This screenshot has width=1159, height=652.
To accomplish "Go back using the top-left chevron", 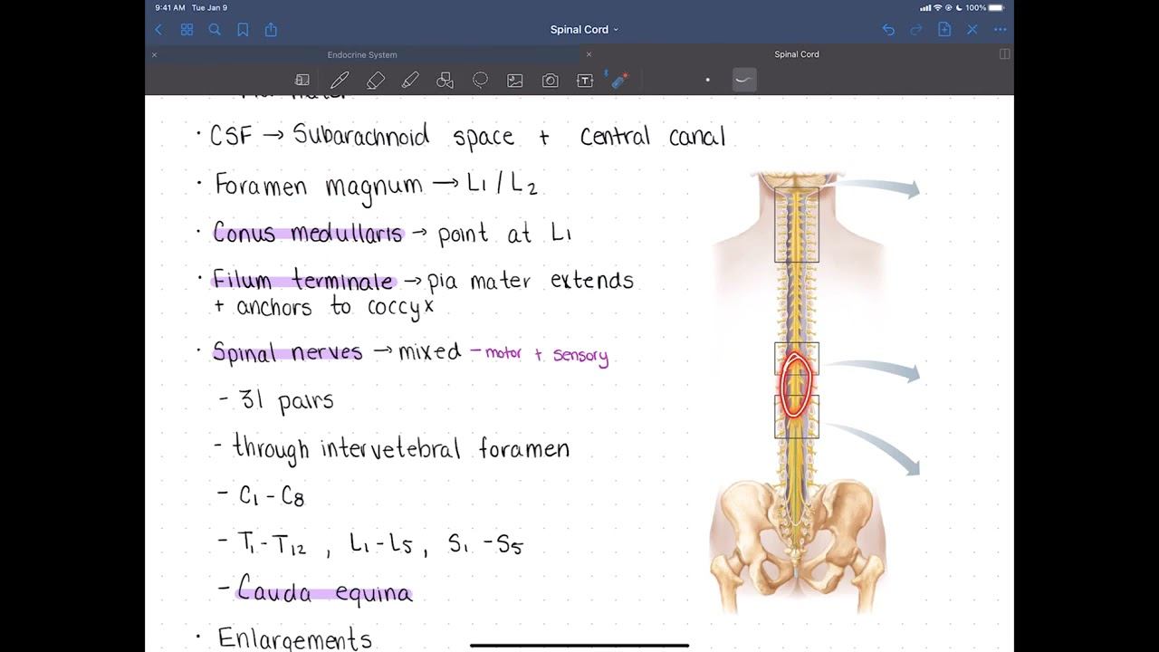I will click(158, 30).
